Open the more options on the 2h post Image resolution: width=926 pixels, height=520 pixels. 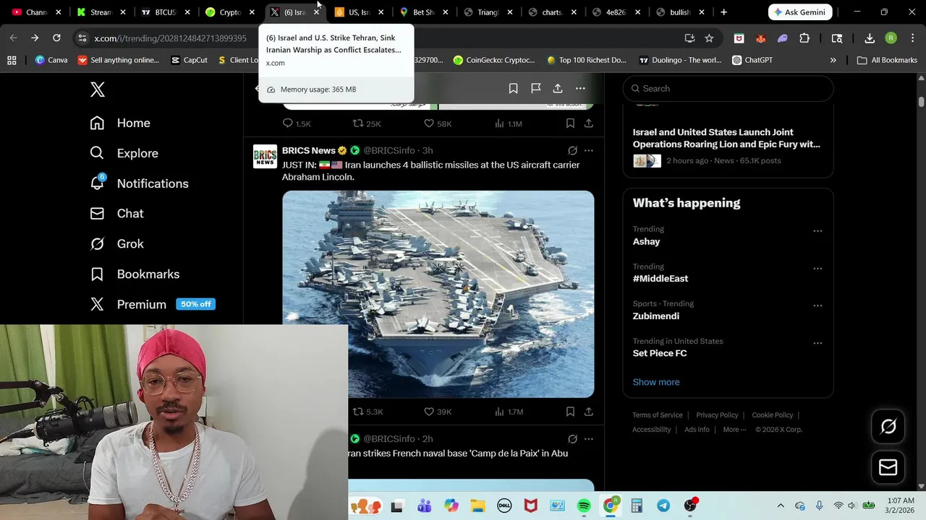point(589,438)
